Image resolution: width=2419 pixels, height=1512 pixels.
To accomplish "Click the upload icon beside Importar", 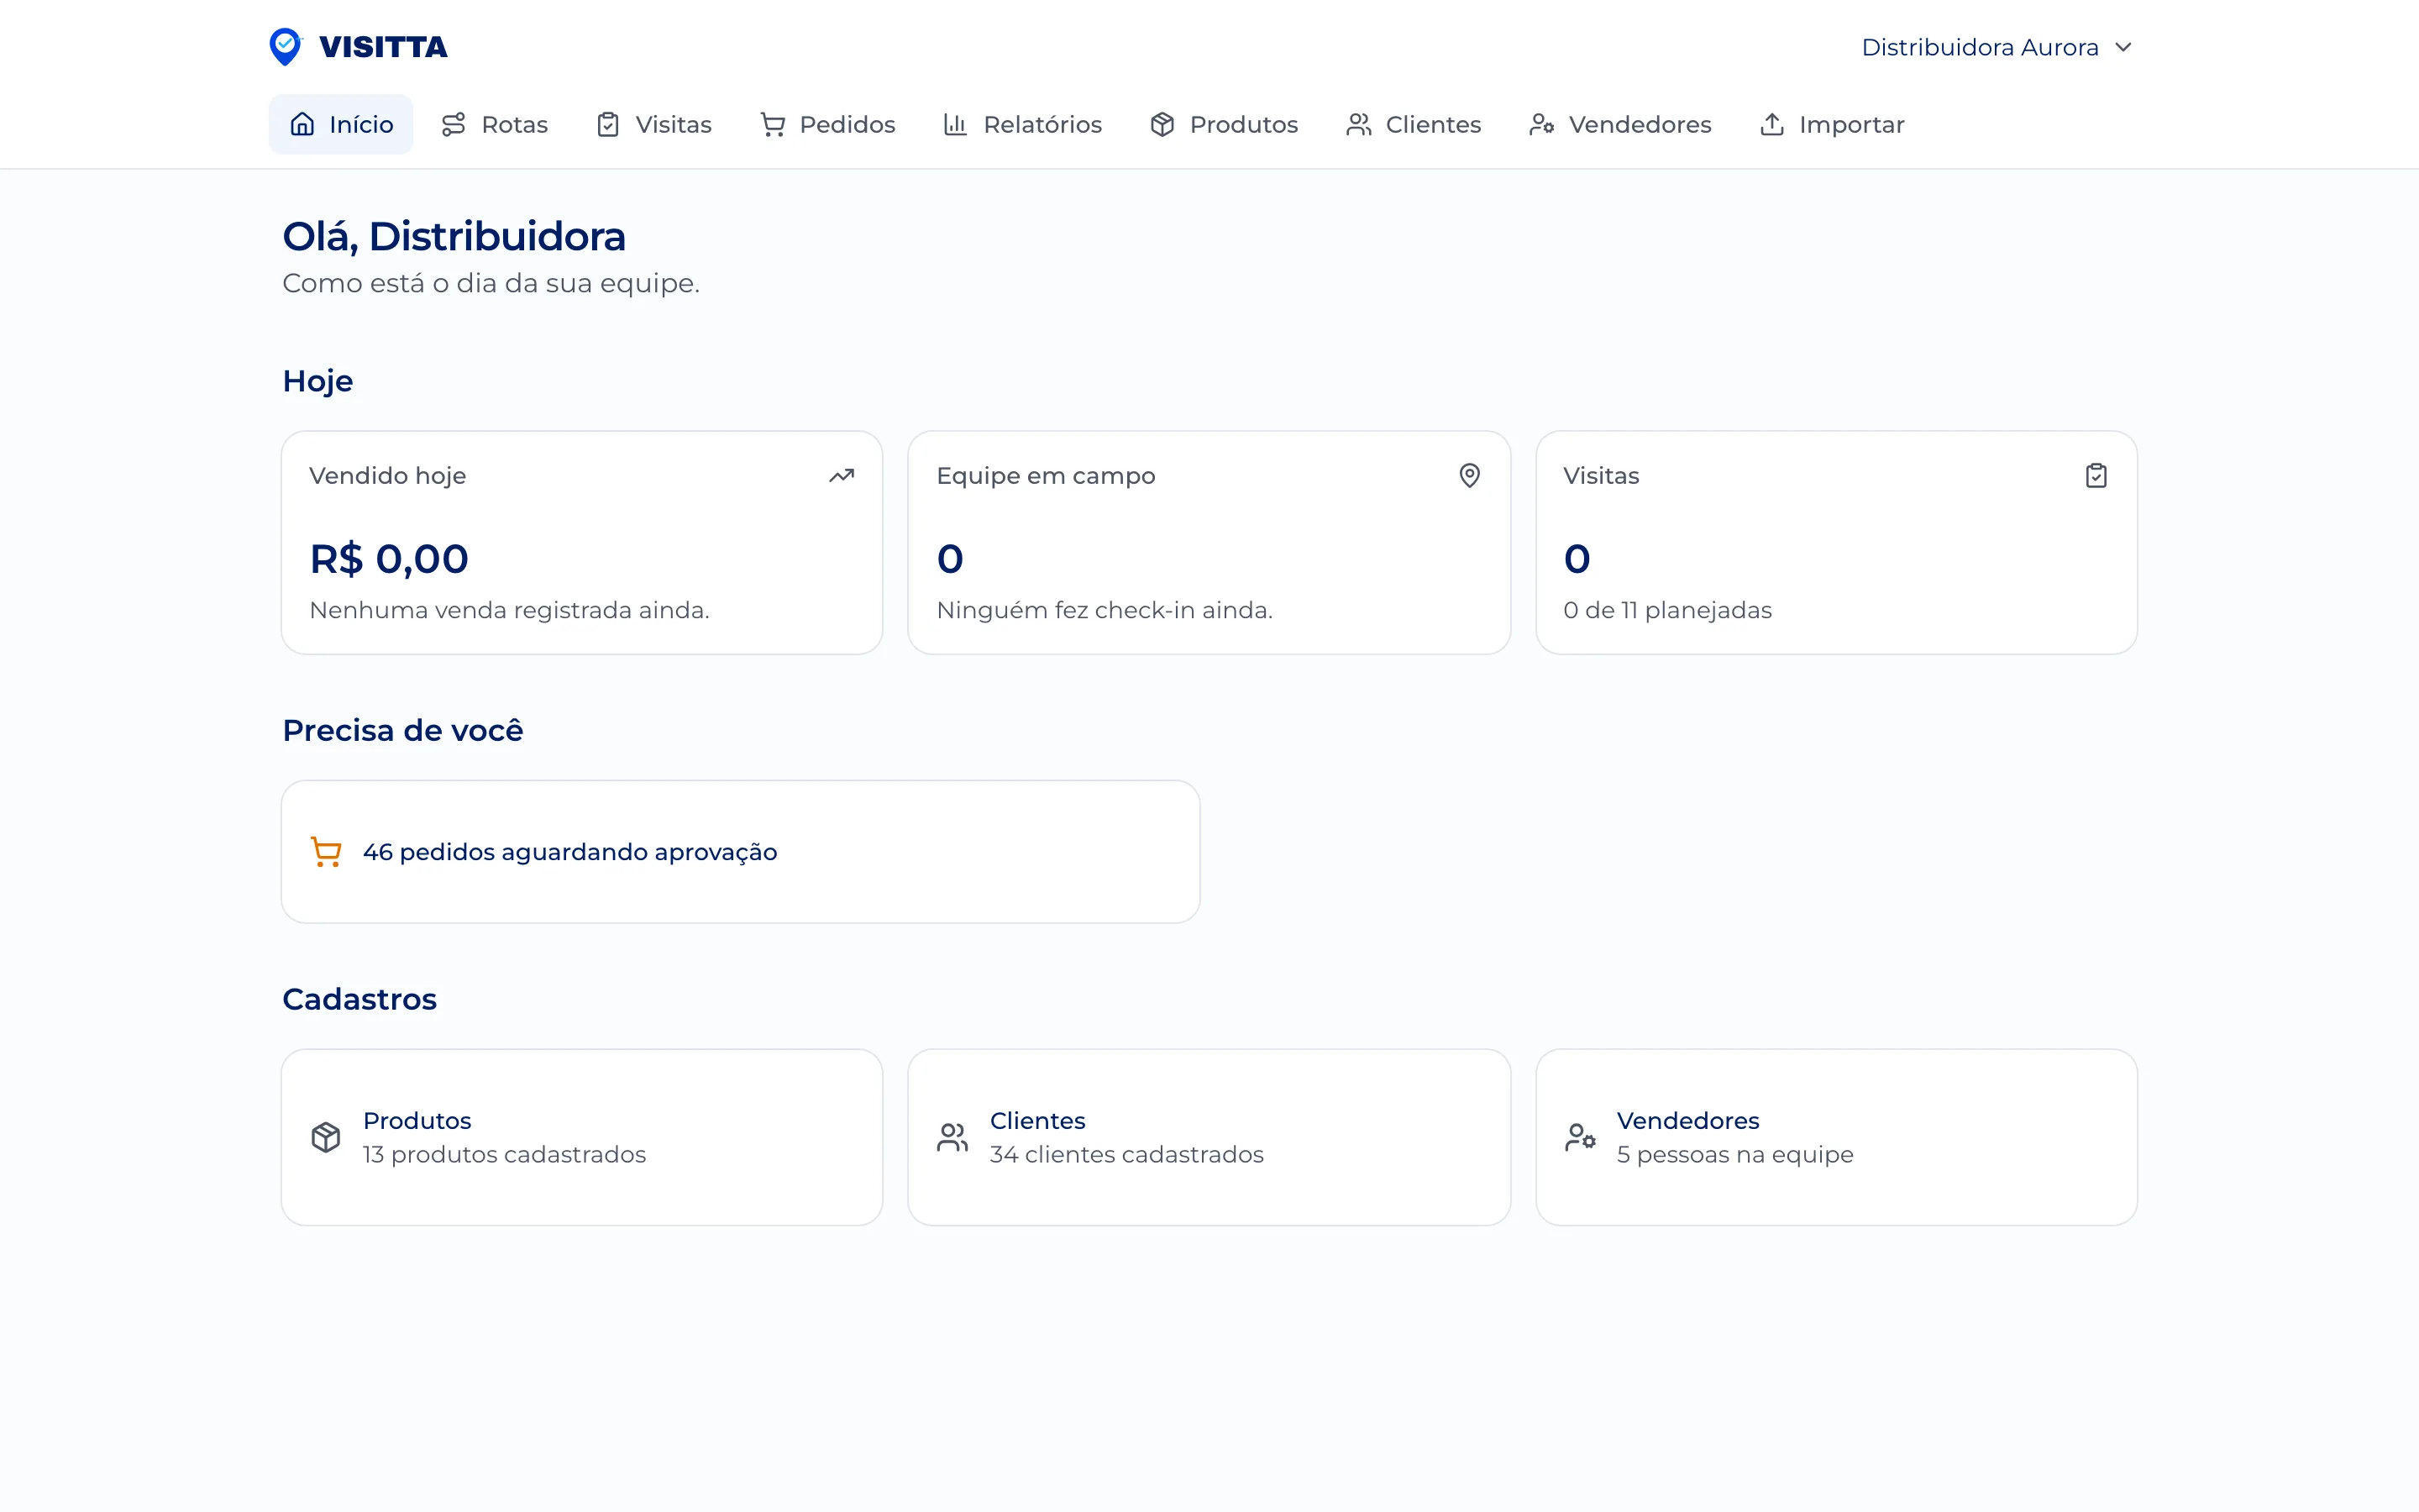I will 1772,124.
